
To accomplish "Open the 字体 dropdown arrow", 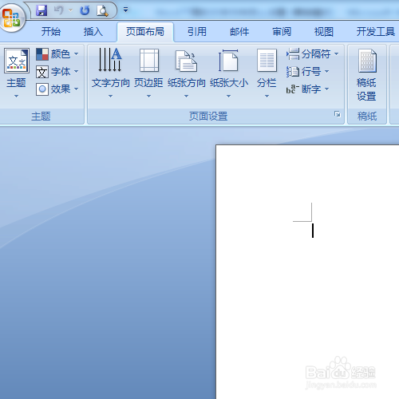I will click(x=77, y=72).
